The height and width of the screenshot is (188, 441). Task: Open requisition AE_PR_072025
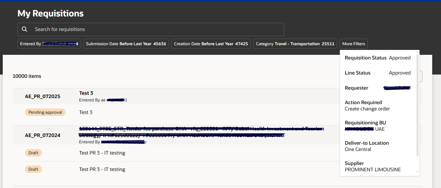(43, 96)
